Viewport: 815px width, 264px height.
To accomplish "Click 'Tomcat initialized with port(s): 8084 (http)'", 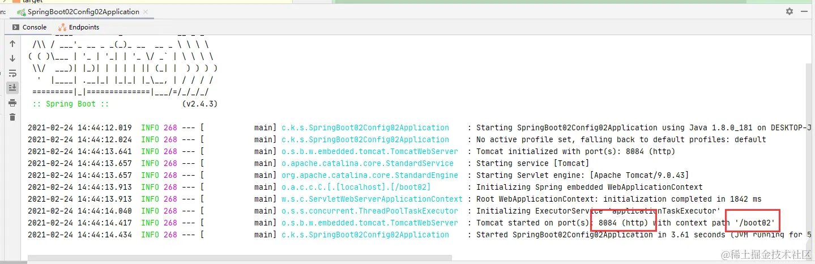I will [x=575, y=151].
